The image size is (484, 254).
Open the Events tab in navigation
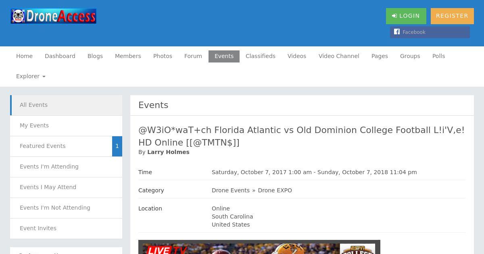[224, 56]
